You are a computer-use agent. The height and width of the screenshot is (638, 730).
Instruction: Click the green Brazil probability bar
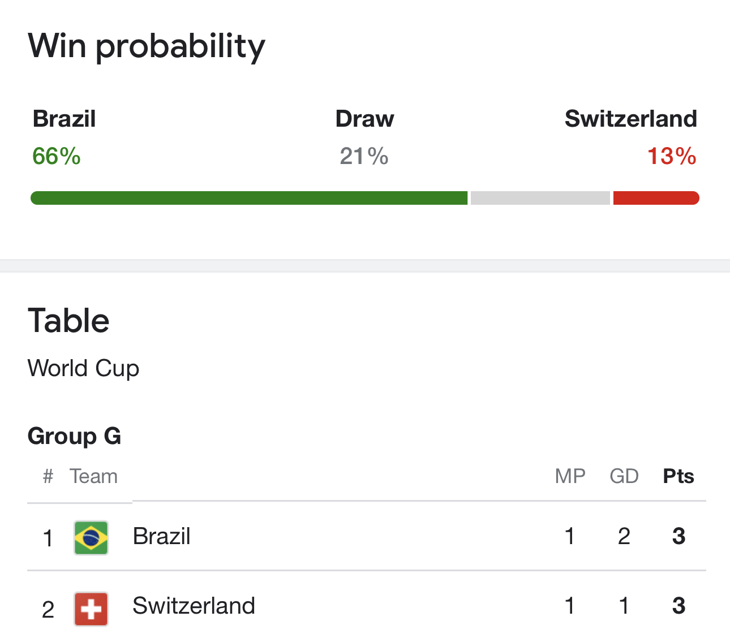[249, 198]
